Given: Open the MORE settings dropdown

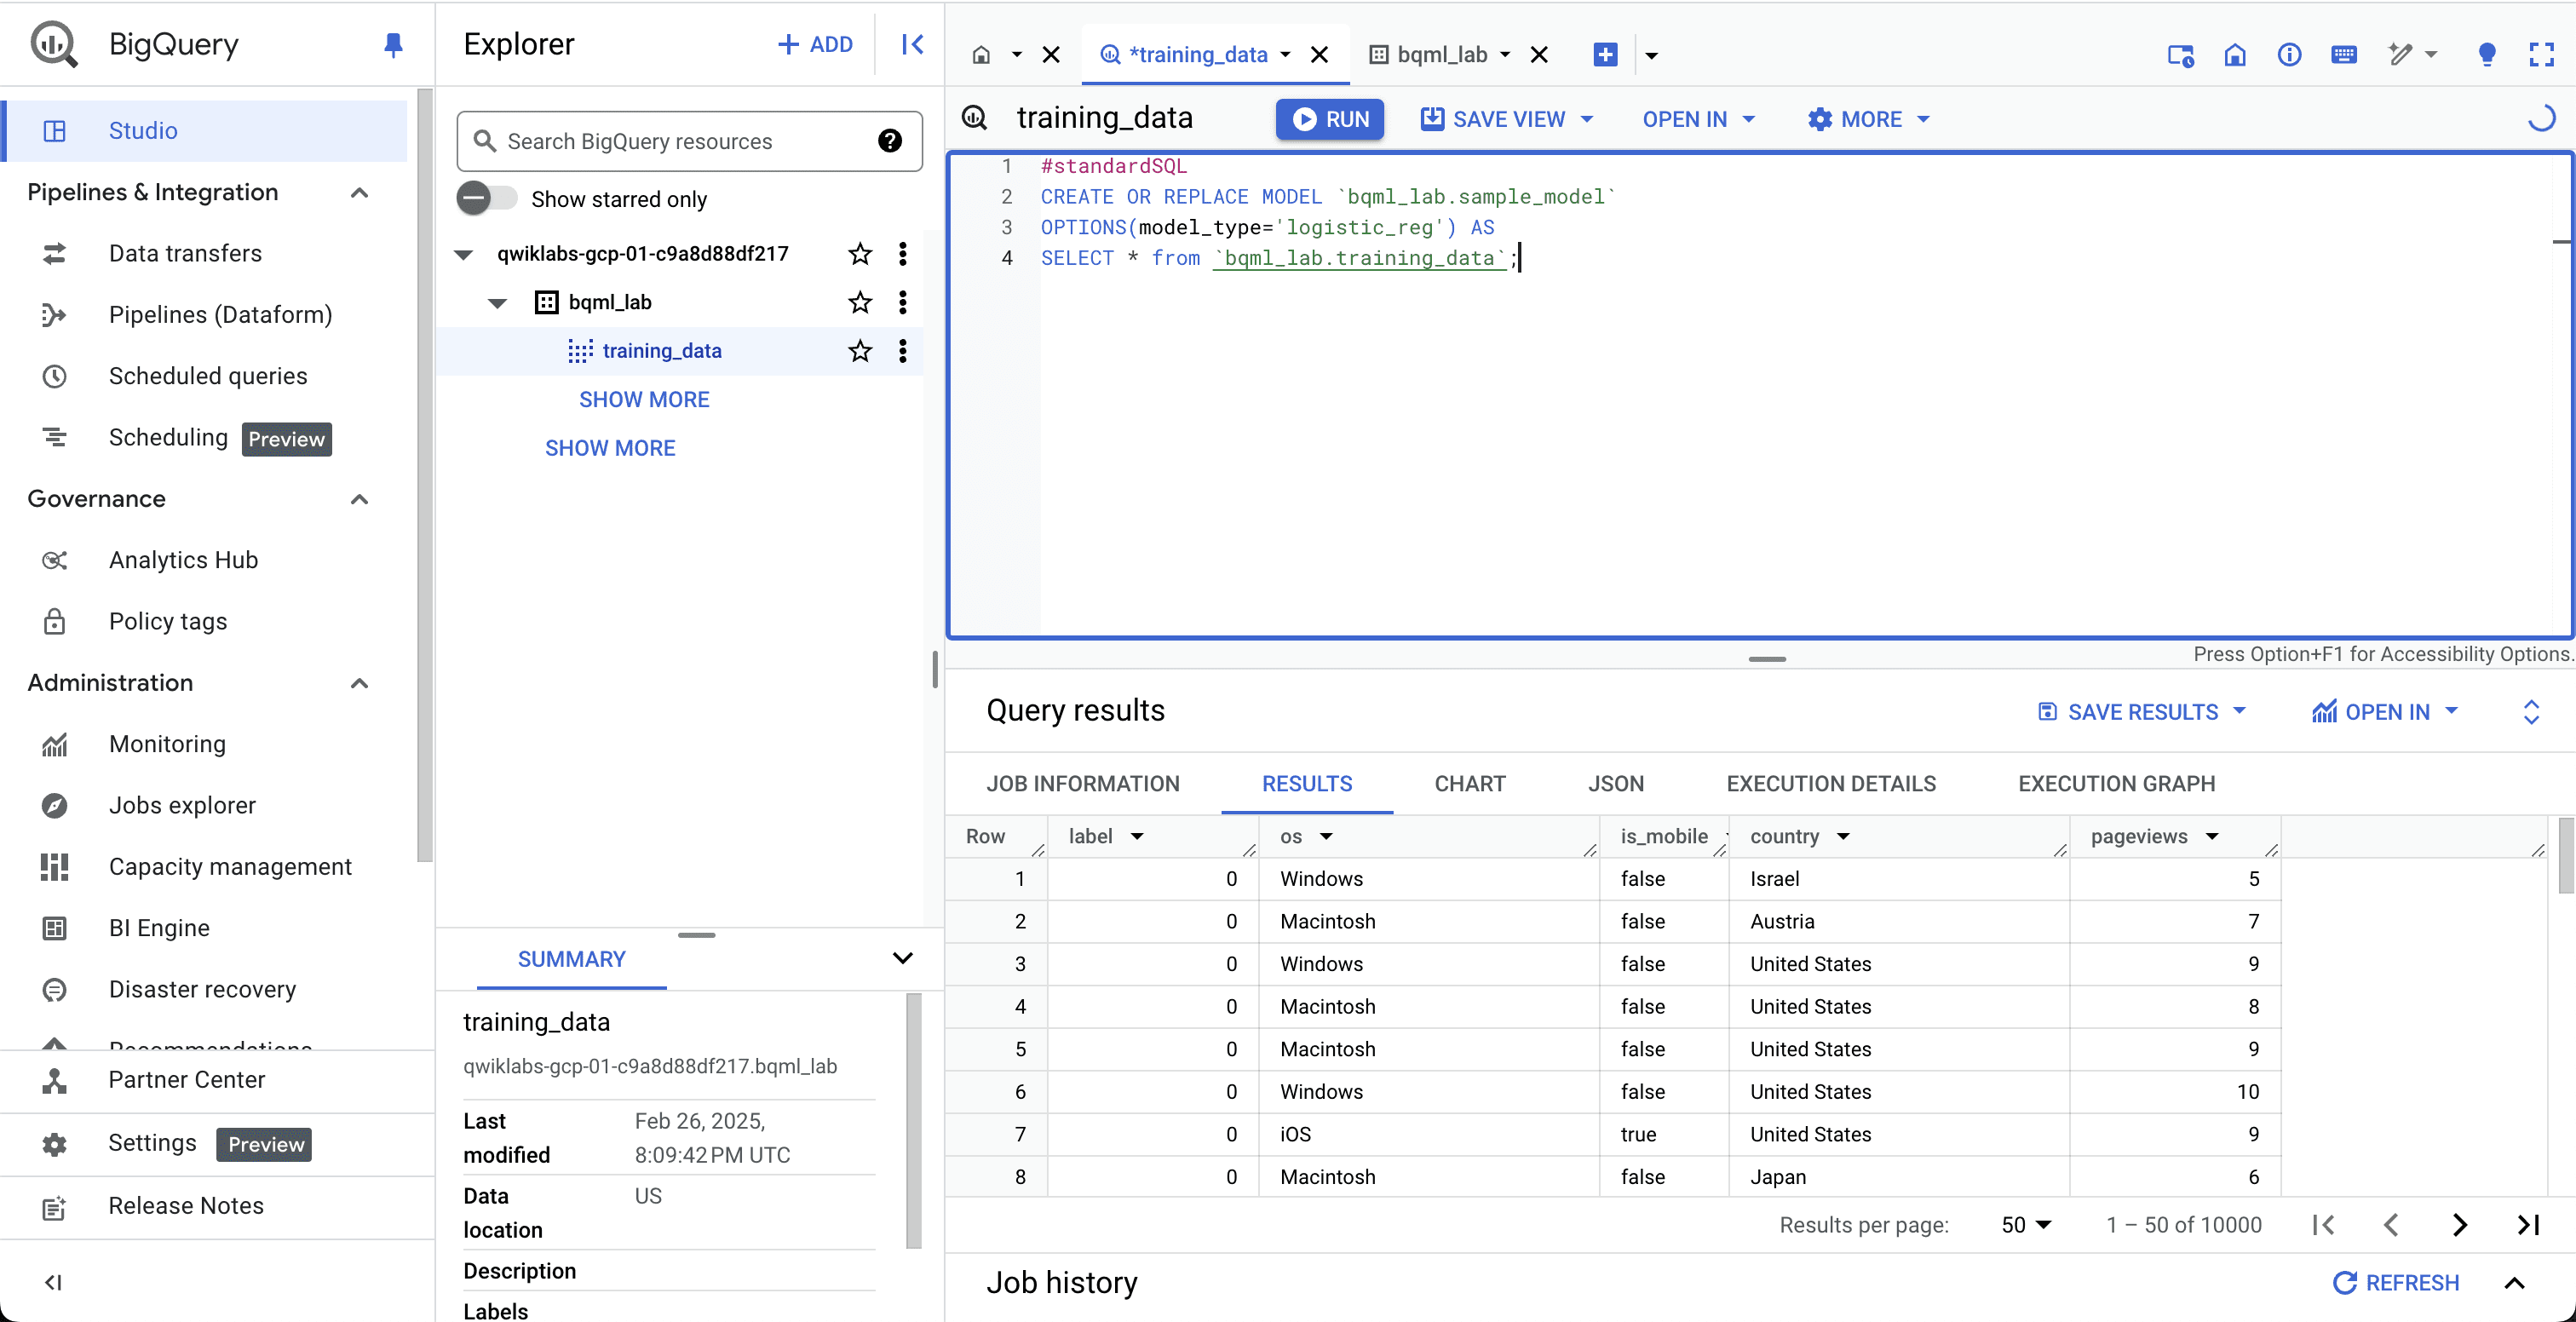Looking at the screenshot, I should point(1867,119).
